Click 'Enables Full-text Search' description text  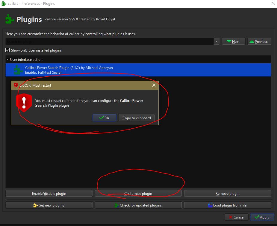44,72
